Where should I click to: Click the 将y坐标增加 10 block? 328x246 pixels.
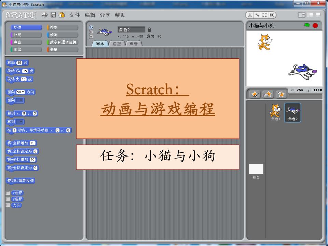(21, 160)
